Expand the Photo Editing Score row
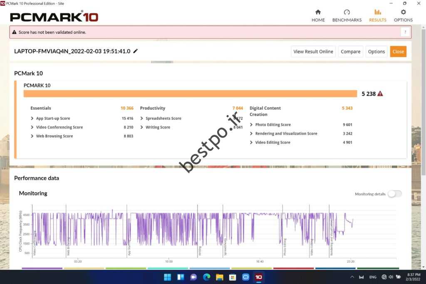426x284 pixels. [x=251, y=125]
